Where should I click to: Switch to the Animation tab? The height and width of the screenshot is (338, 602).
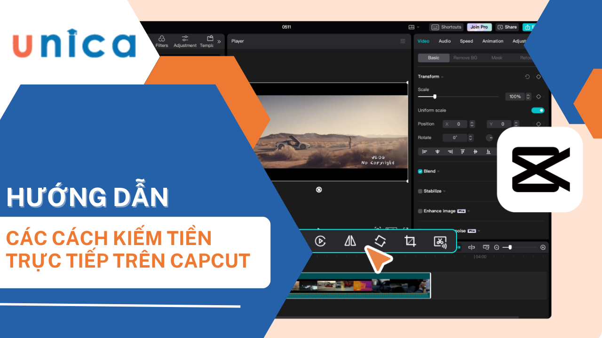[x=492, y=41]
